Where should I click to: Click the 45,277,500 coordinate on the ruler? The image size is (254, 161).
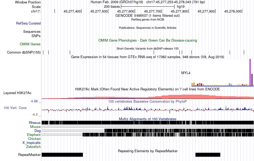point(99,11)
